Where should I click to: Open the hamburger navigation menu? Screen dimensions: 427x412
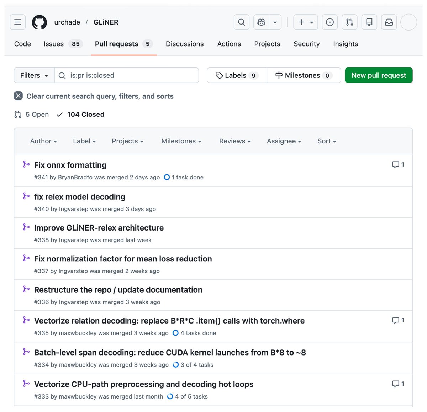(18, 22)
